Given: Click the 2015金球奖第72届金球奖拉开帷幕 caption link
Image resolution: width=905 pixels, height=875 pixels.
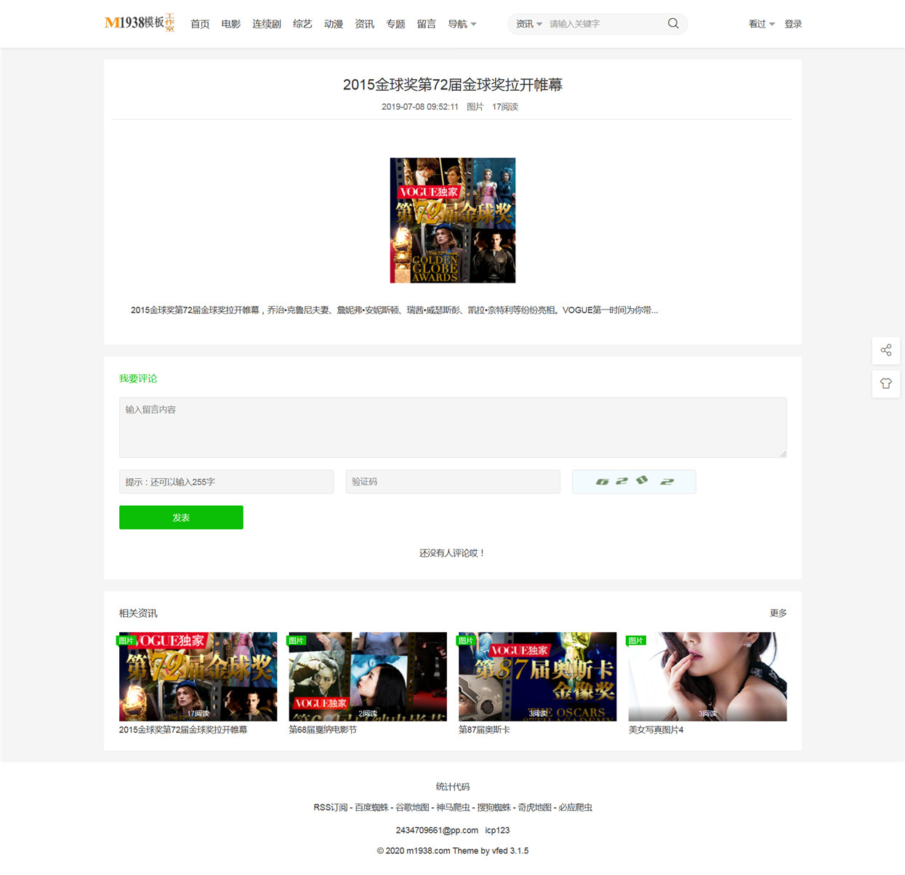Looking at the screenshot, I should [183, 730].
